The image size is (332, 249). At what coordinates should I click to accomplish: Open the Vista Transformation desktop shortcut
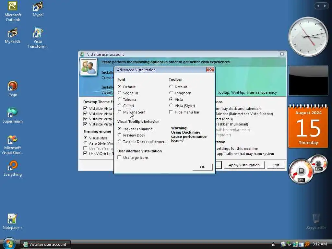coord(38,38)
